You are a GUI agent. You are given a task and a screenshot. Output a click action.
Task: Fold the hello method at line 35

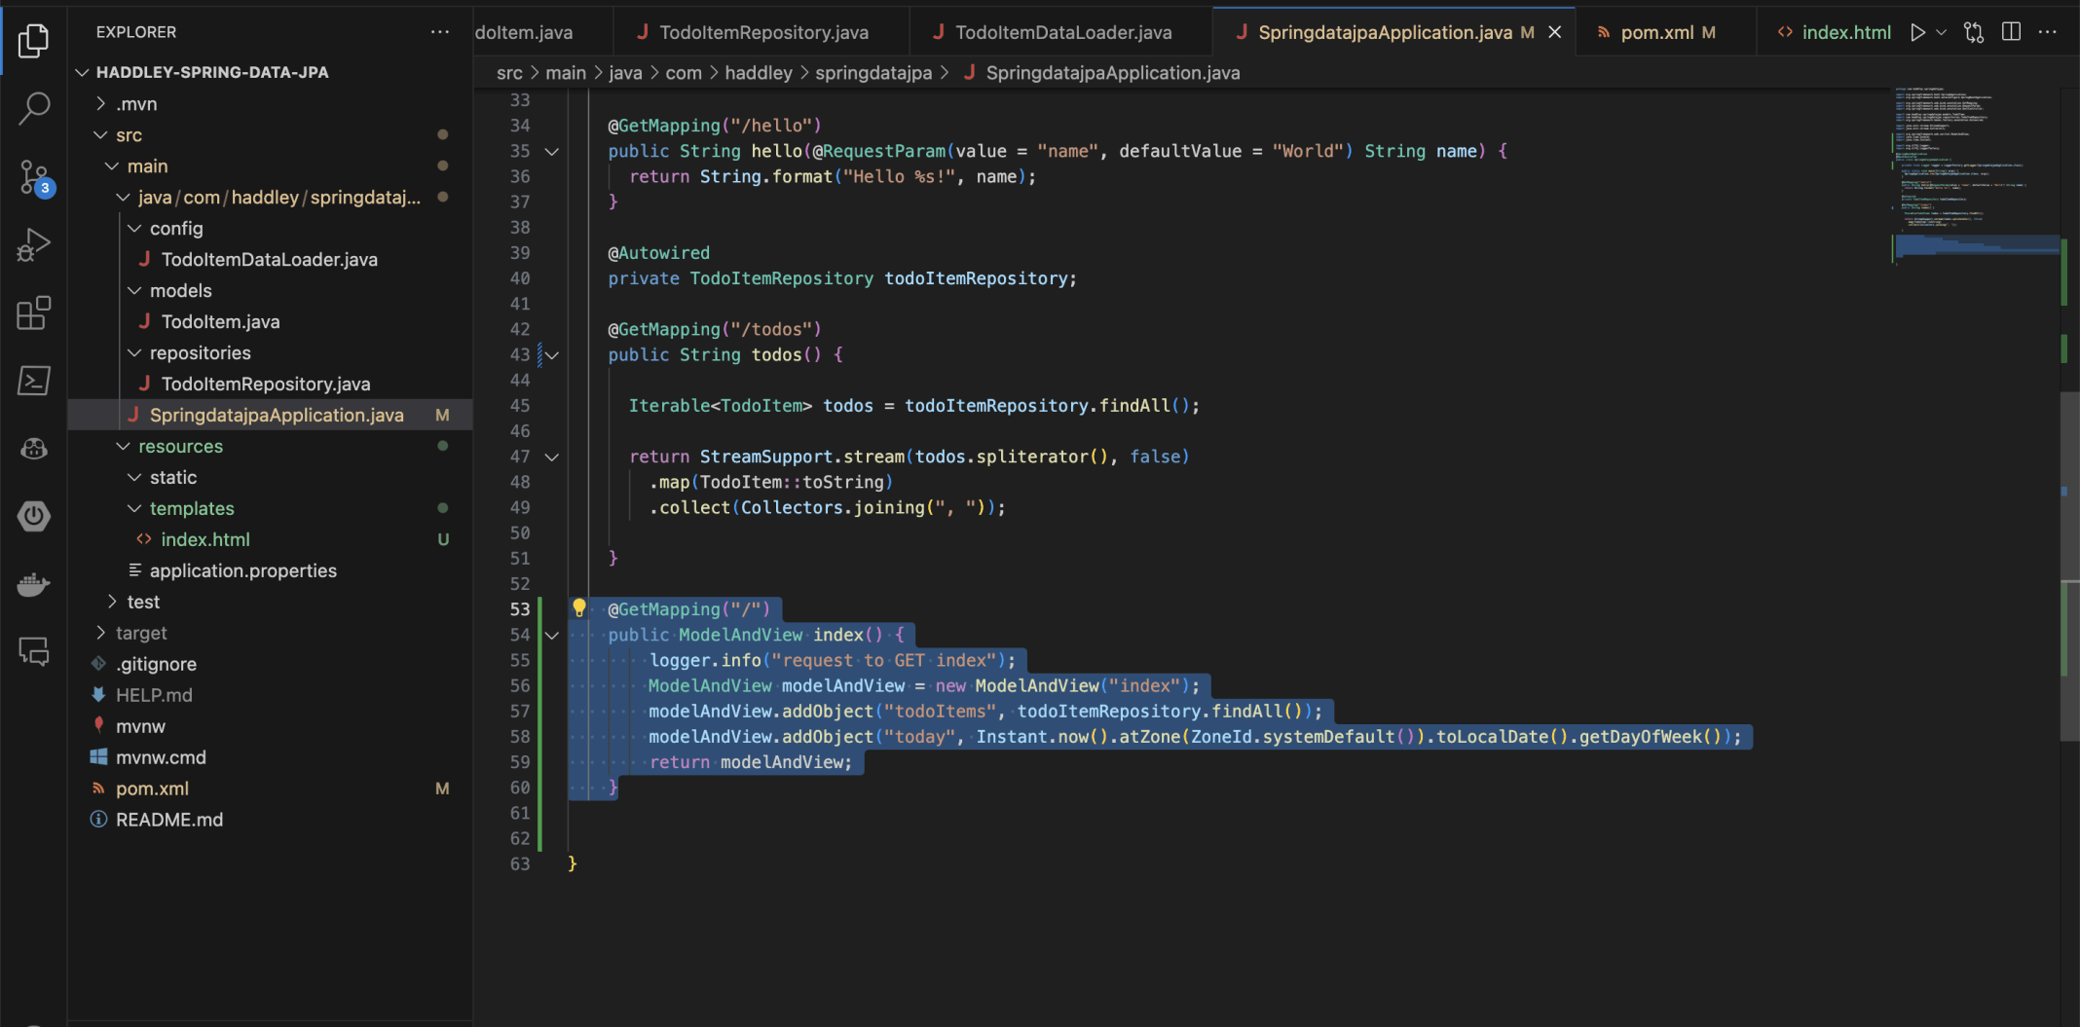point(552,152)
